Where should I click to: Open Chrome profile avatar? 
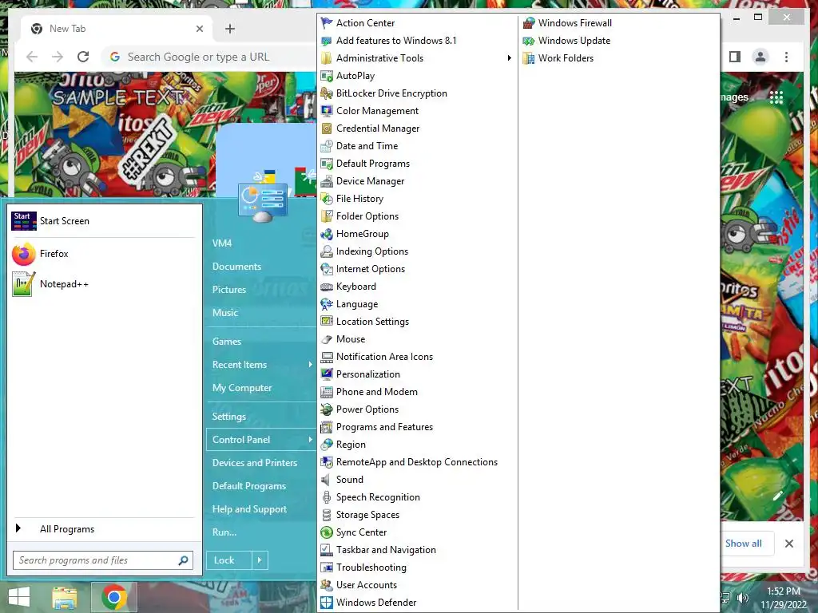pos(760,57)
